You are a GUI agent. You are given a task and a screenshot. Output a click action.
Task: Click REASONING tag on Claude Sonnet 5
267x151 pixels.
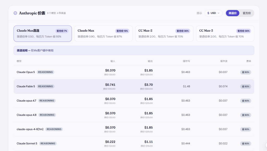[x=48, y=143]
